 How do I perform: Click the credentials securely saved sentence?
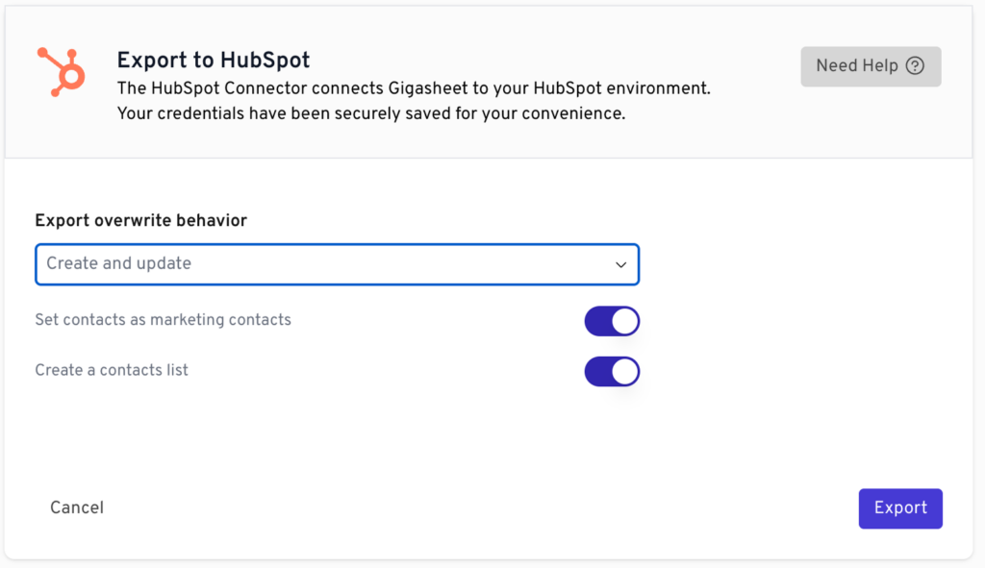point(371,113)
